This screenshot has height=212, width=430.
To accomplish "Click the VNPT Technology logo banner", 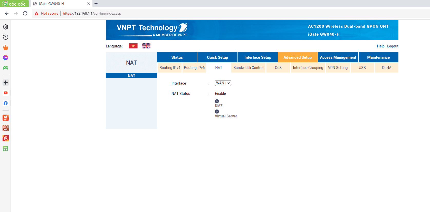I will click(x=152, y=30).
